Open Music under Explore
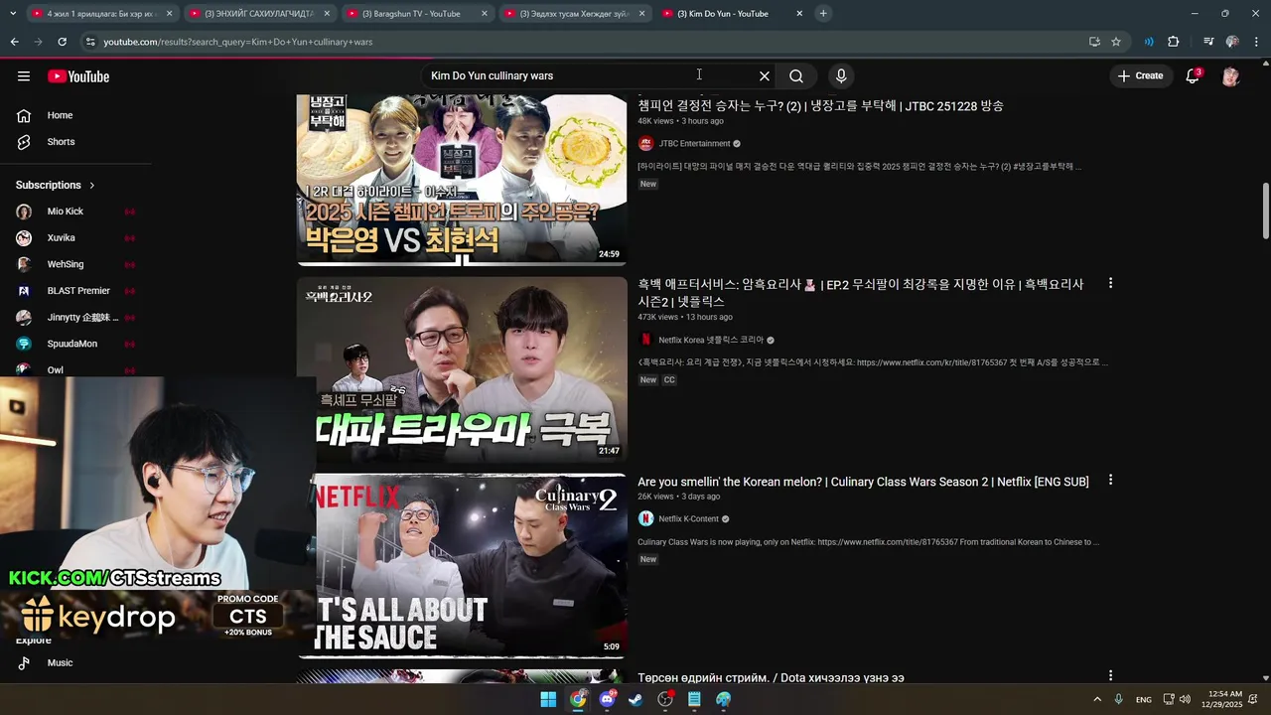Viewport: 1271px width, 715px height. tap(60, 662)
